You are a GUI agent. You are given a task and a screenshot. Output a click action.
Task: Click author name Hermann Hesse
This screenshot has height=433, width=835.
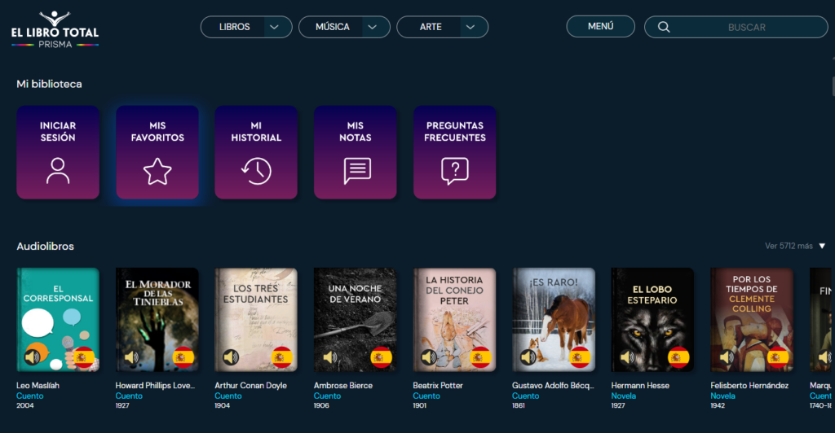click(x=640, y=386)
